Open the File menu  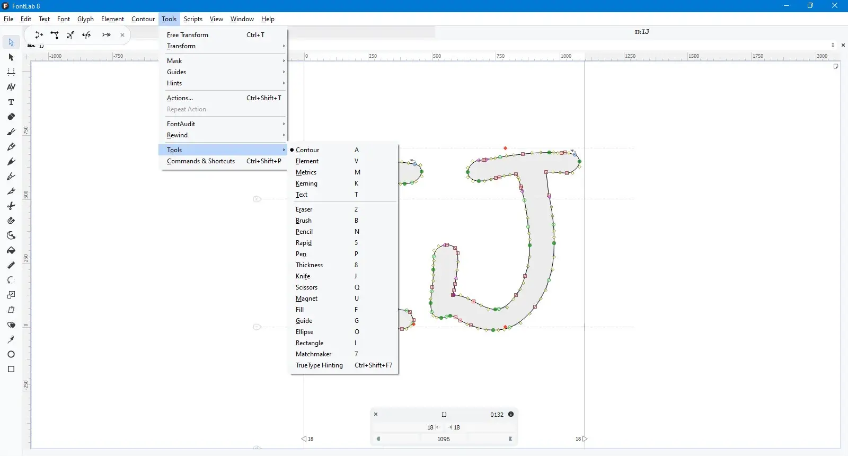pos(8,19)
